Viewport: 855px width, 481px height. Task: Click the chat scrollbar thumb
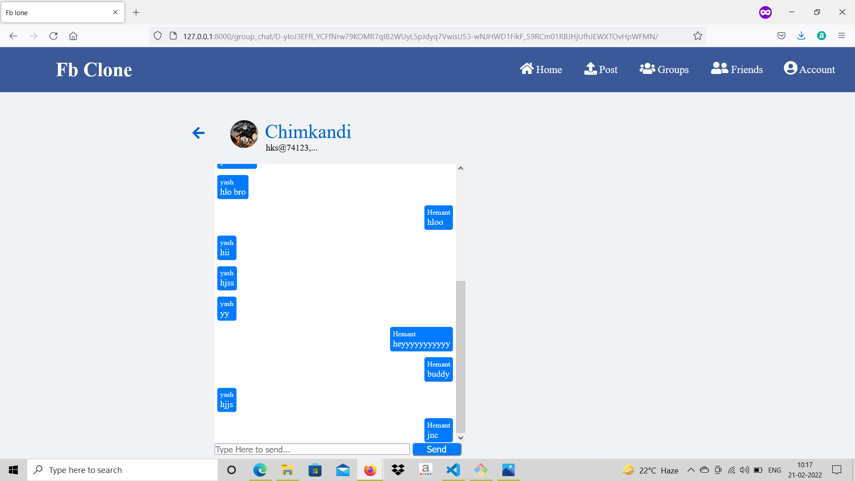(x=461, y=357)
